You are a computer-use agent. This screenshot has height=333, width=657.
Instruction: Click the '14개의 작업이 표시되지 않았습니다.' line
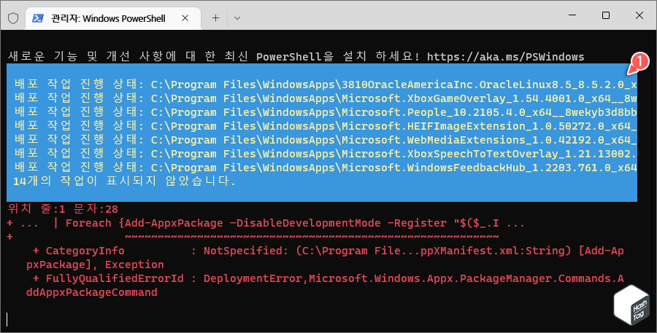point(124,181)
